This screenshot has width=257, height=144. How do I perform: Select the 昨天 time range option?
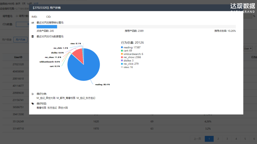click(x=18, y=4)
